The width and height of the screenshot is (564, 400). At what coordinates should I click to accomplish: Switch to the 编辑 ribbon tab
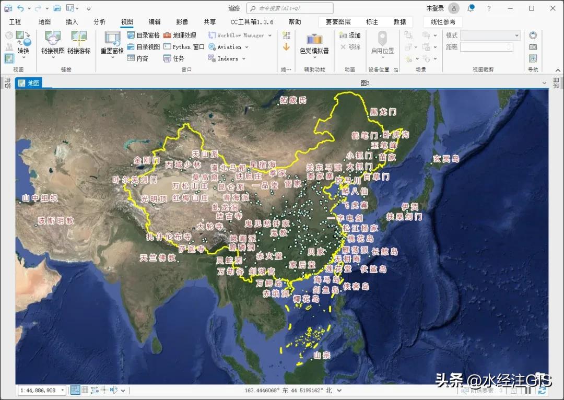coord(154,22)
